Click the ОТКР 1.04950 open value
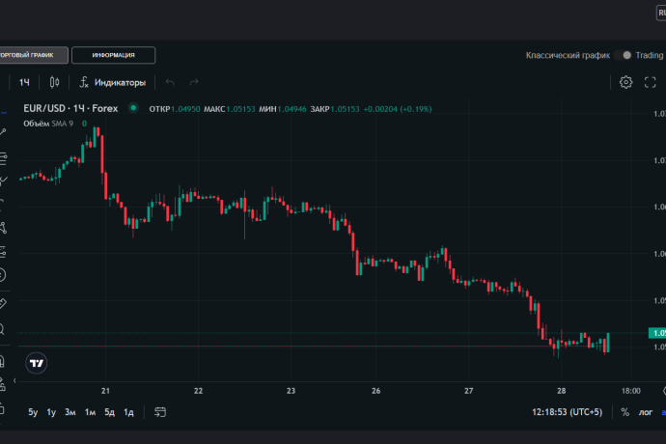666x444 pixels. tap(175, 109)
